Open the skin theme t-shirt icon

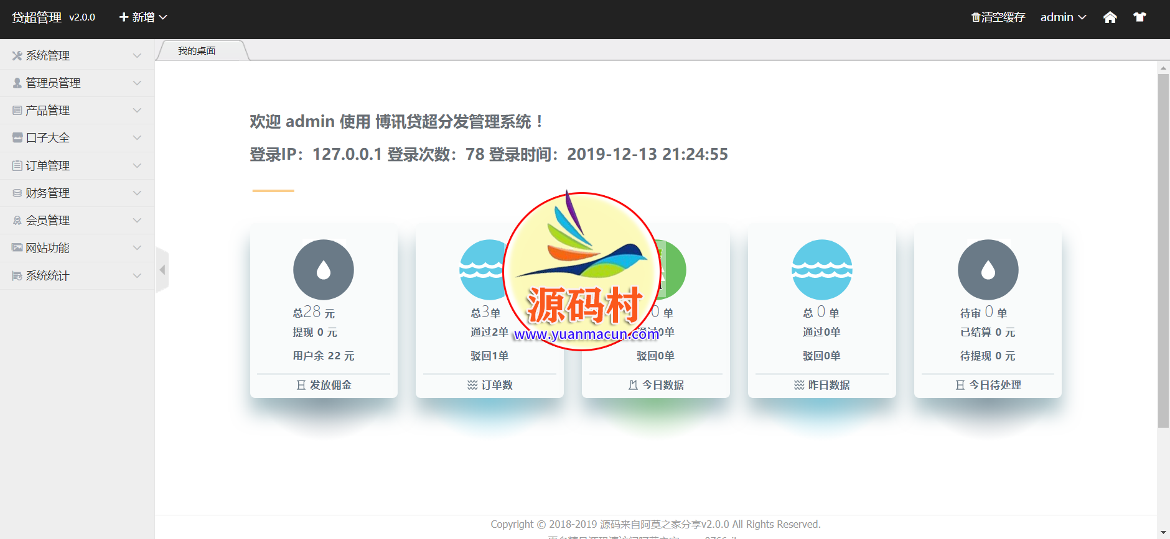1140,17
